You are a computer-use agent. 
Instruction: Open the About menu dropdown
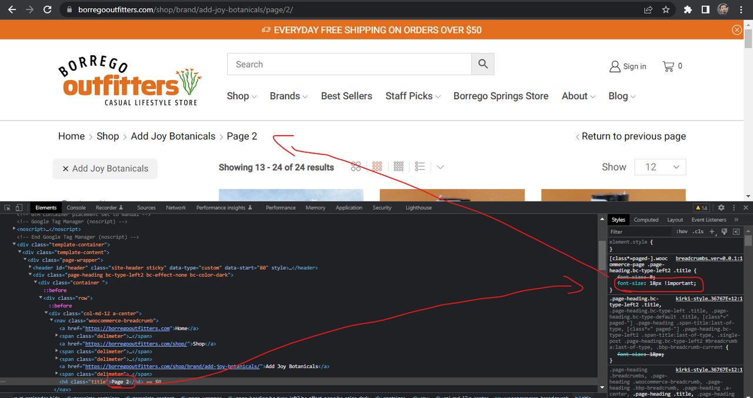click(x=578, y=96)
